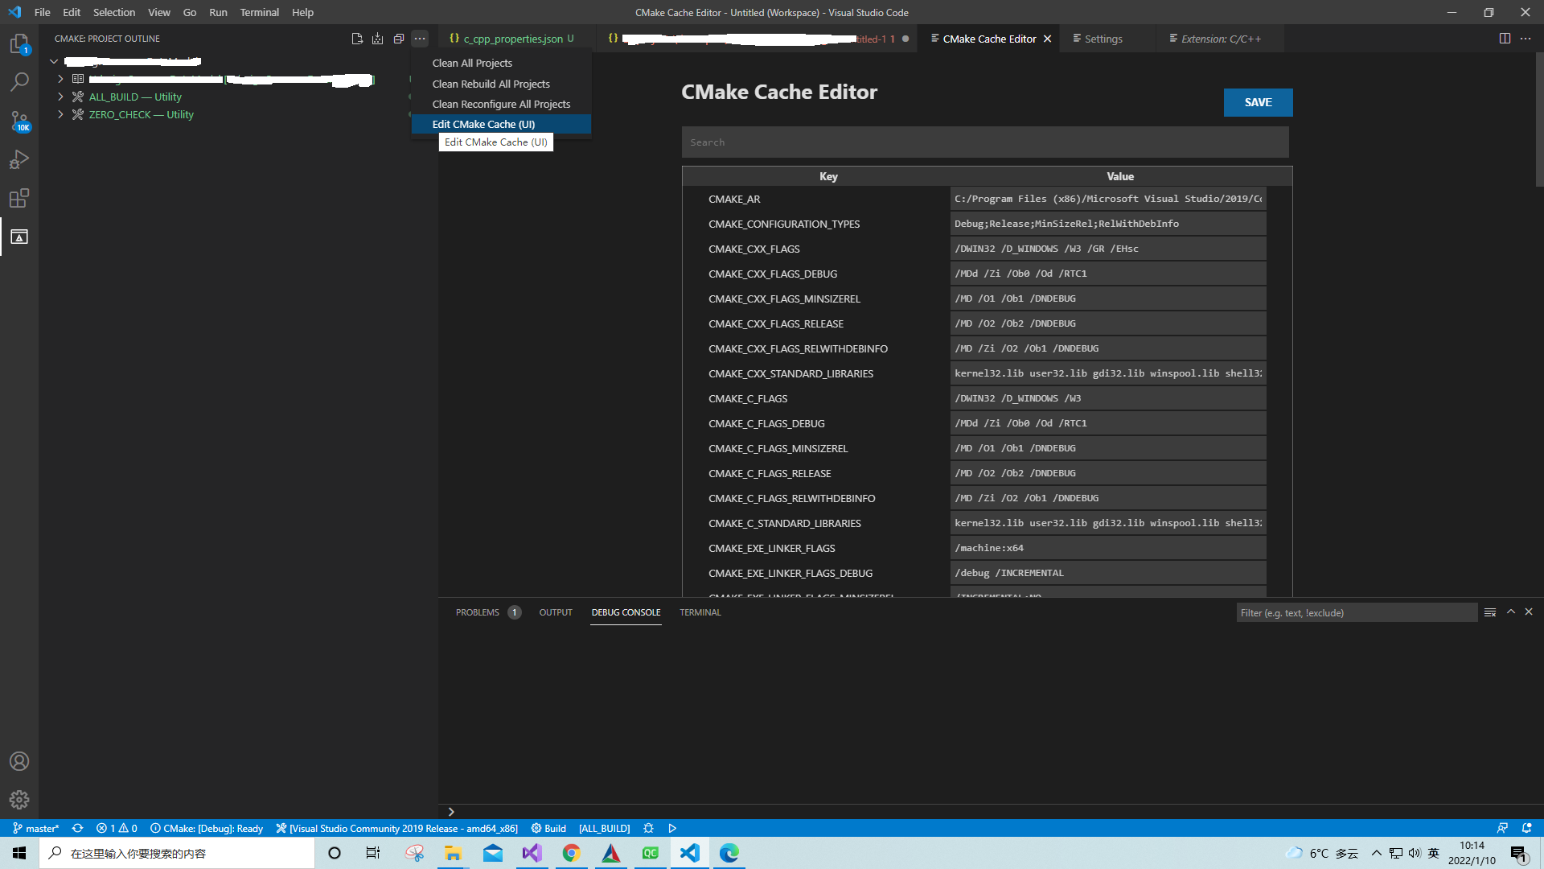Image resolution: width=1544 pixels, height=869 pixels.
Task: Click Build All Projects icon in outline header
Action: coord(377,39)
